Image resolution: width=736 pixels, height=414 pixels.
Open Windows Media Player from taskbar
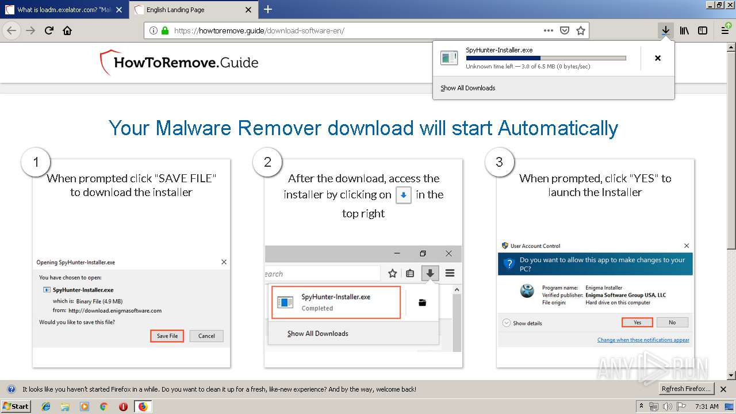click(85, 407)
